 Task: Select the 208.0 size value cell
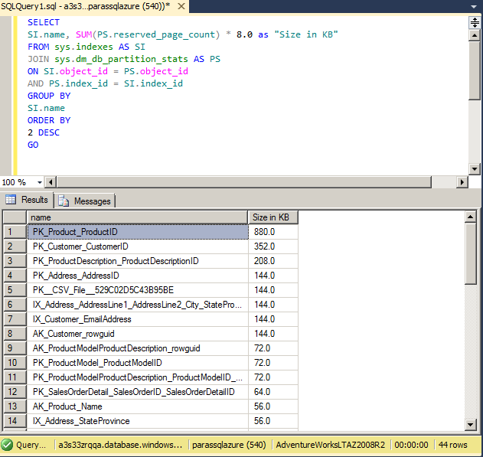pos(273,261)
